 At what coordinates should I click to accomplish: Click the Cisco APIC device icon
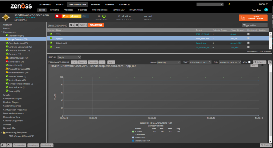pyautogui.click(x=6, y=17)
